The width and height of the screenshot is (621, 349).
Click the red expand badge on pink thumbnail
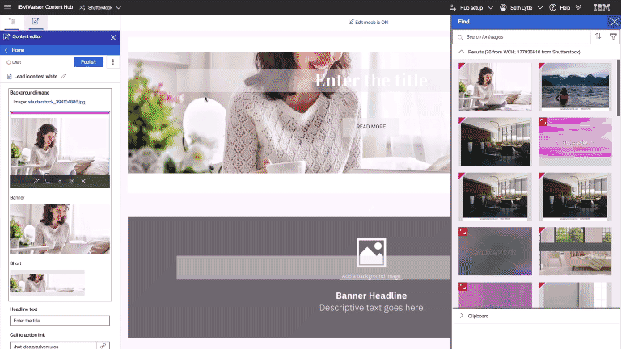pos(543,122)
